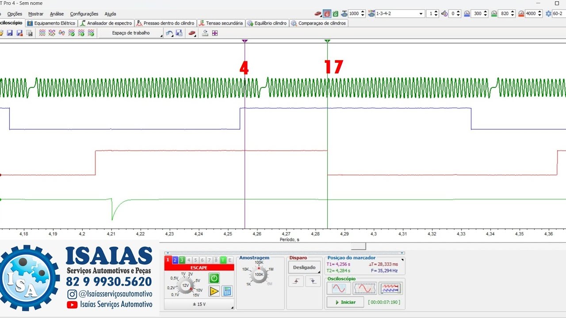This screenshot has height=318, width=566.
Task: Click the purple vertical fit icon
Action: (215, 33)
